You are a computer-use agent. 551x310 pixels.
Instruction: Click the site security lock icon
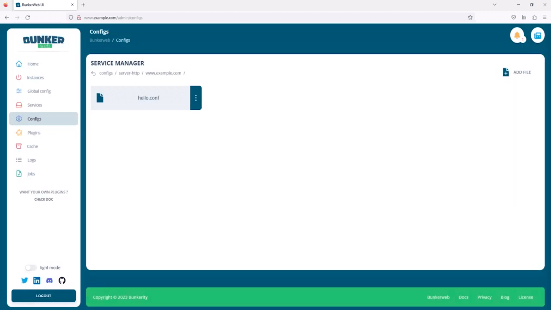coord(79,18)
